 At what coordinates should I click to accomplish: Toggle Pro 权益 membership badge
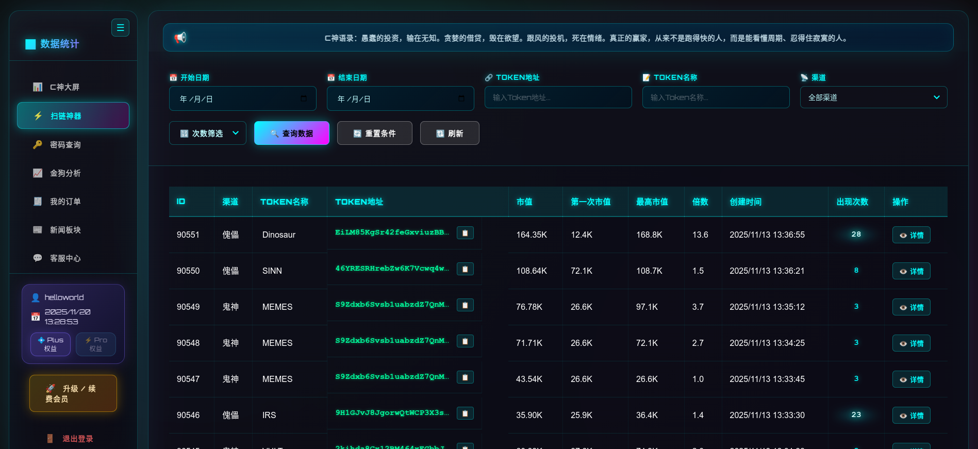click(96, 344)
